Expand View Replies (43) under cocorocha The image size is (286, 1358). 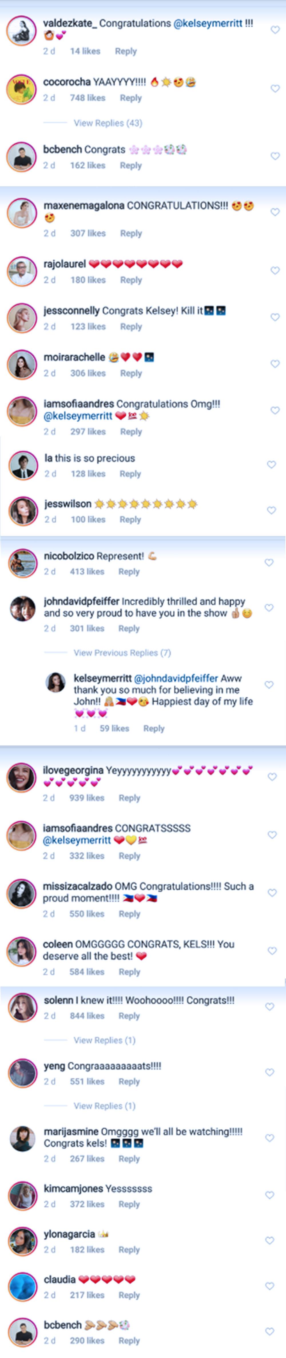pyautogui.click(x=108, y=123)
